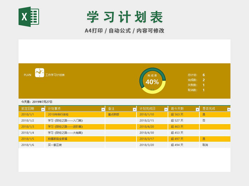
Task: Select completion date 2018/2/15
Action: click(x=152, y=121)
